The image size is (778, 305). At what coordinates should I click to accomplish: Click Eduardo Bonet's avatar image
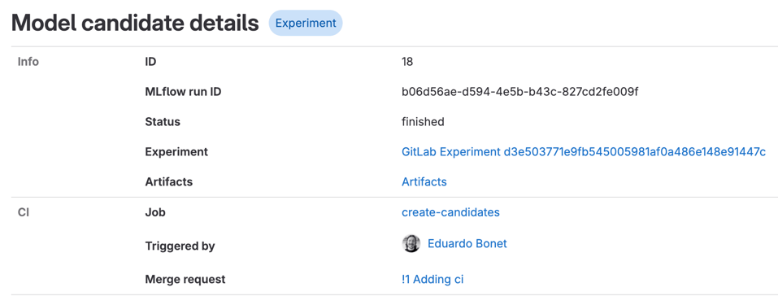point(411,244)
